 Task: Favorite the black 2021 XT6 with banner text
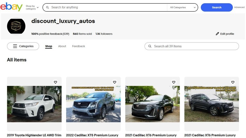[x=233, y=82]
